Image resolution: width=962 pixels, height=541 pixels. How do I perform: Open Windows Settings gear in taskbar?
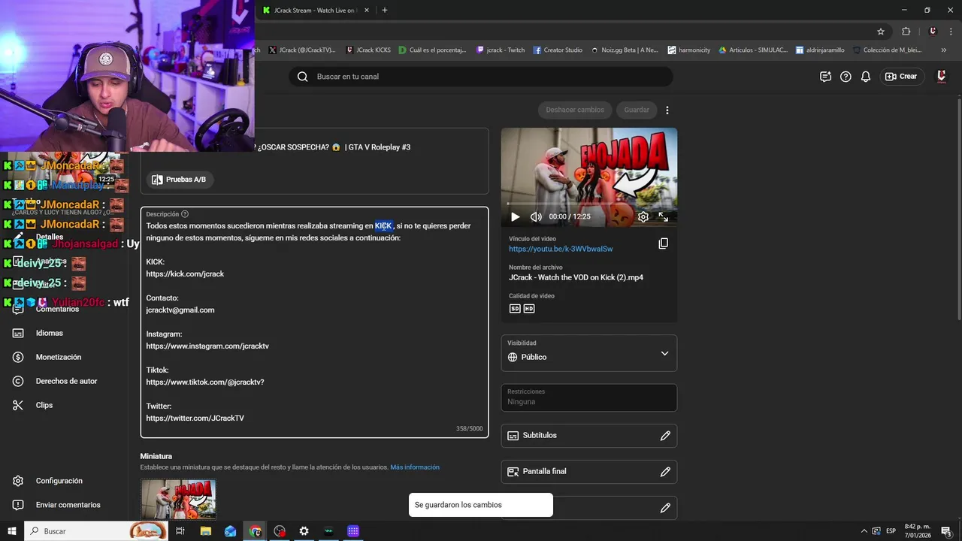pos(304,531)
